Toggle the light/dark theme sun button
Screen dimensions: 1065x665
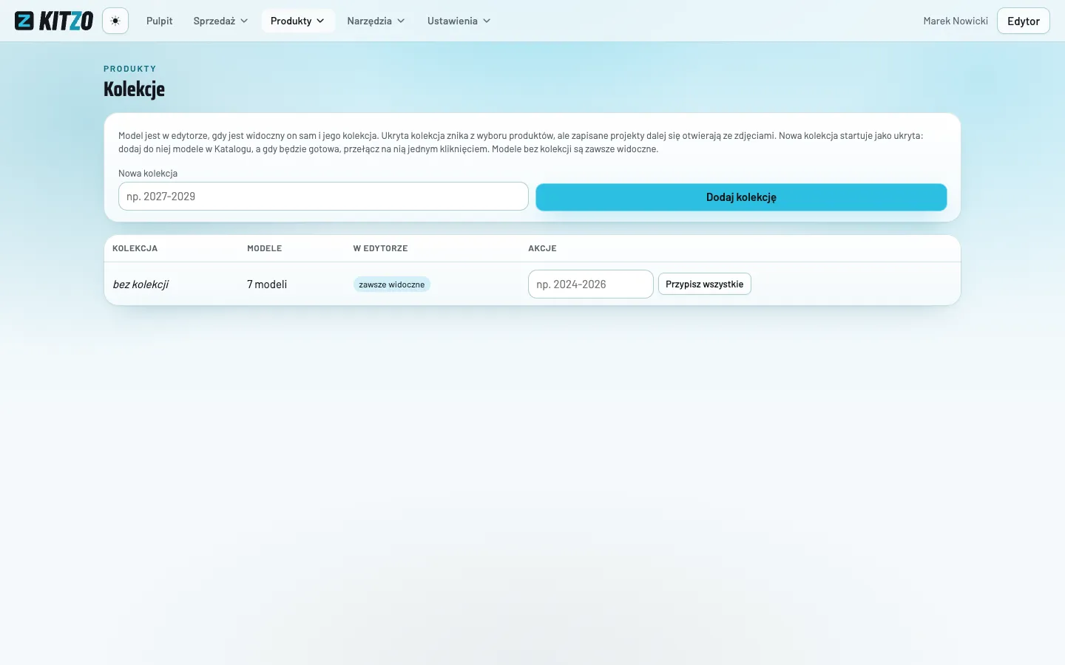(x=115, y=21)
